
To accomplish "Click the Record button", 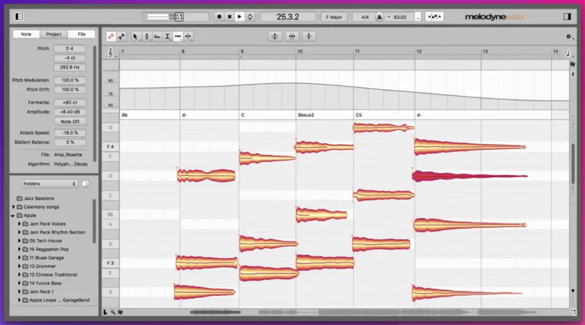I will [219, 17].
